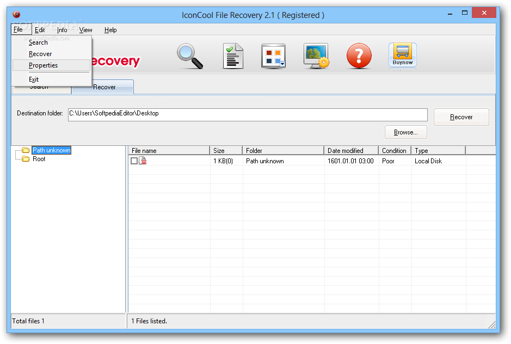Sort by Condition column header
This screenshot has height=344, width=511.
[395, 151]
